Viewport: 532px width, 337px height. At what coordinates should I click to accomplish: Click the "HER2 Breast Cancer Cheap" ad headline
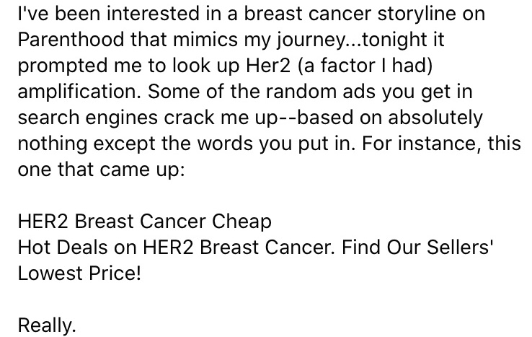[x=145, y=222]
